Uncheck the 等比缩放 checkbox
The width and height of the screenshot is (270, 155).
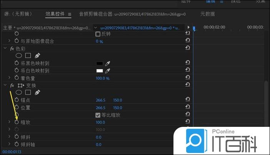tap(98, 115)
